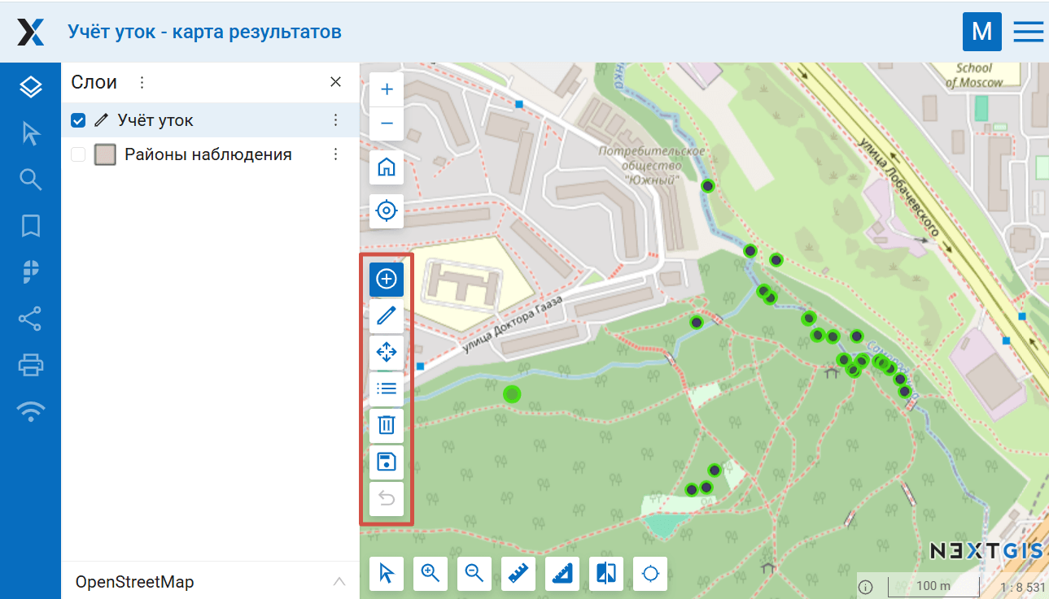Open the share map sidebar icon

31,319
